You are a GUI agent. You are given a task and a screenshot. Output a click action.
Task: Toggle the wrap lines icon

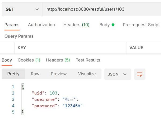[x=140, y=74]
